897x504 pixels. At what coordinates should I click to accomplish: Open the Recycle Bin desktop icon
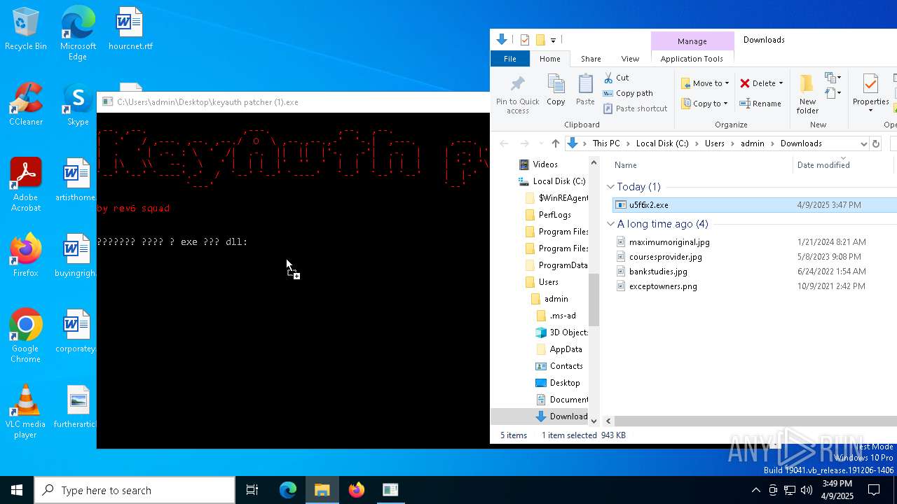click(x=26, y=29)
